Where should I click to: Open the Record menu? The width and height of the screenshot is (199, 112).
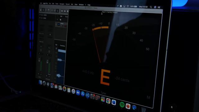tap(68, 4)
